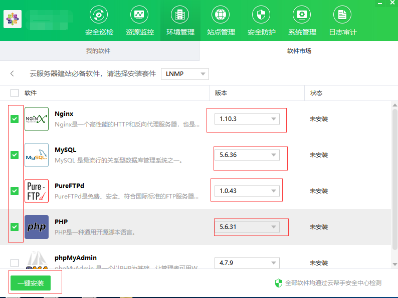Select 系统管理 menu label
The width and height of the screenshot is (398, 298).
pyautogui.click(x=302, y=32)
